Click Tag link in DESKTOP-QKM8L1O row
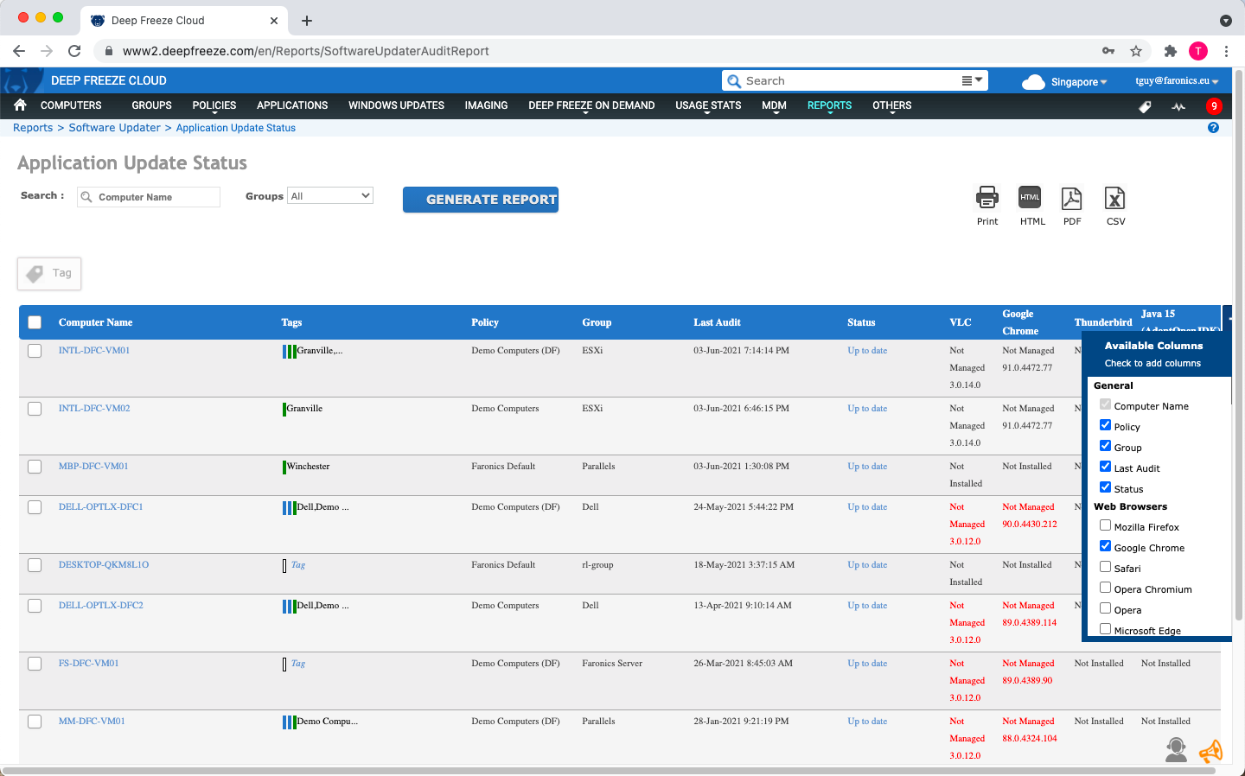This screenshot has height=776, width=1245. click(x=298, y=565)
